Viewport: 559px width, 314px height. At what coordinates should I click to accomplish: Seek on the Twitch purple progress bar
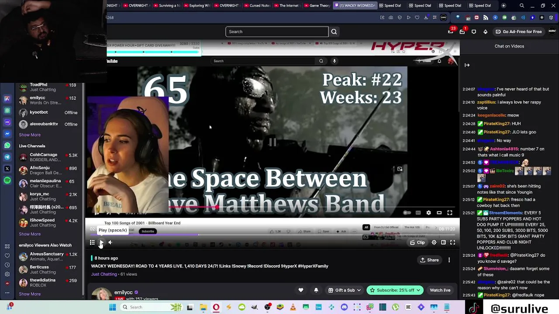point(273,235)
